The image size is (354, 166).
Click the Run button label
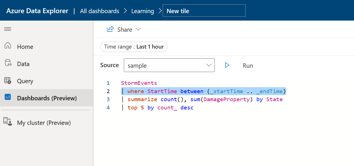point(248,66)
